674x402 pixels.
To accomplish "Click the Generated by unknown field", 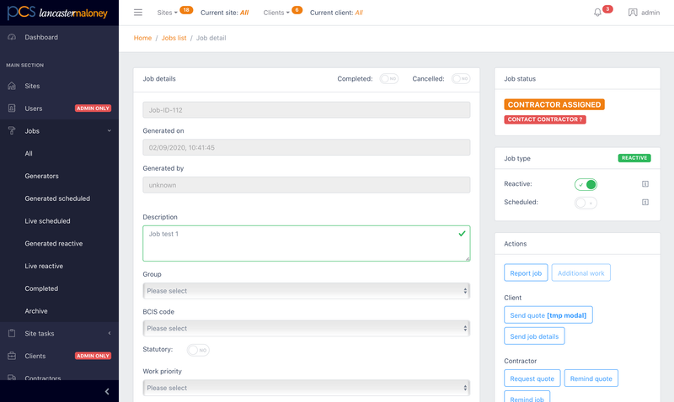I will point(307,185).
